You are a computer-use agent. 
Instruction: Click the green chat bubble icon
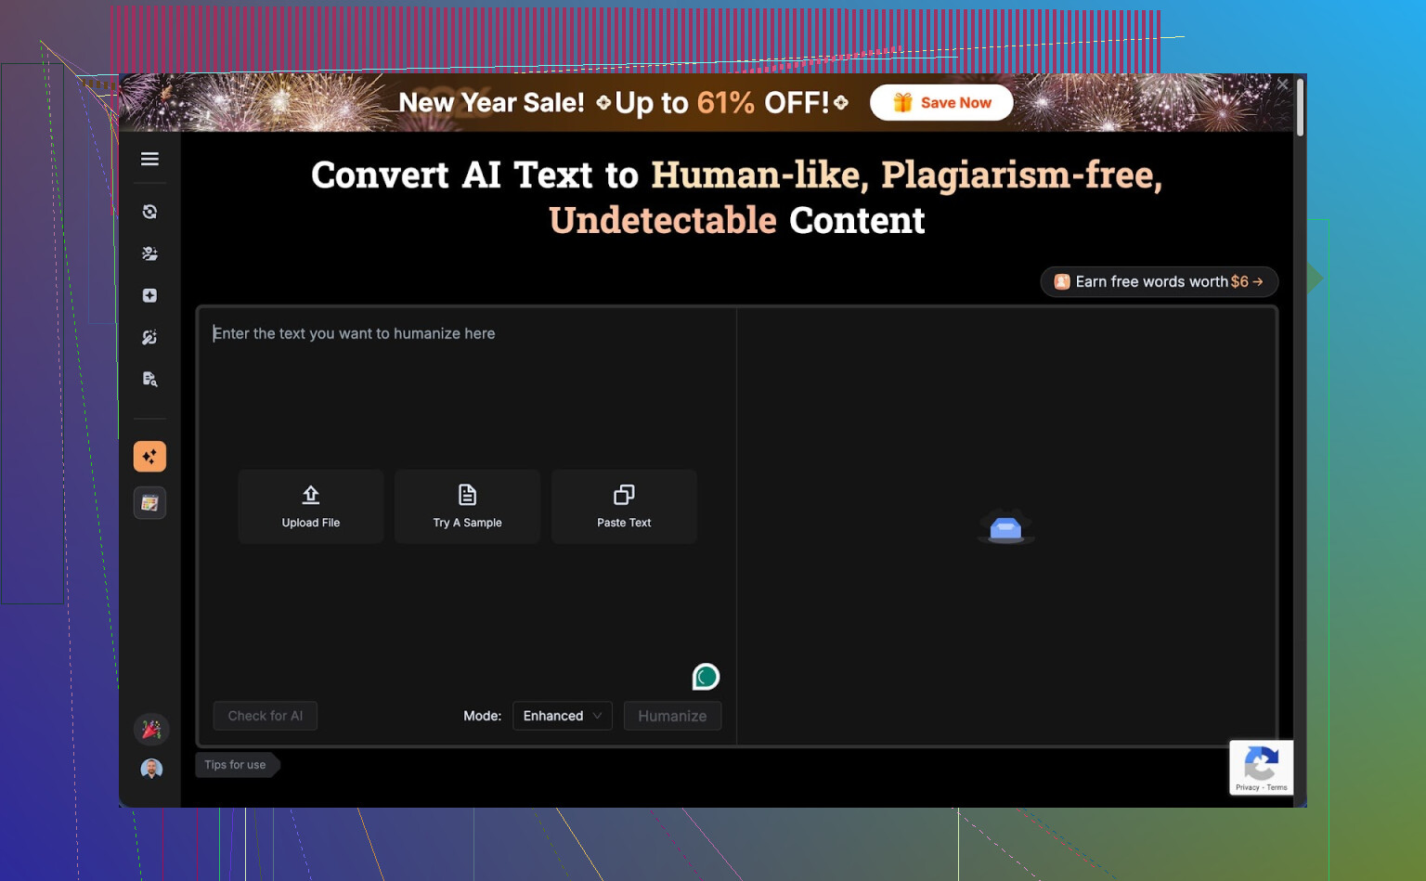(706, 677)
